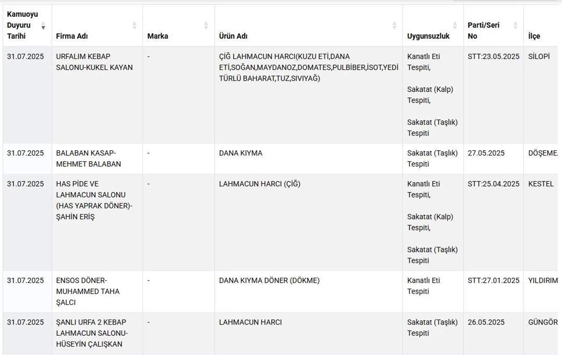Sort by Parti/Seri No arrow icon
562x355 pixels.
tap(515, 25)
